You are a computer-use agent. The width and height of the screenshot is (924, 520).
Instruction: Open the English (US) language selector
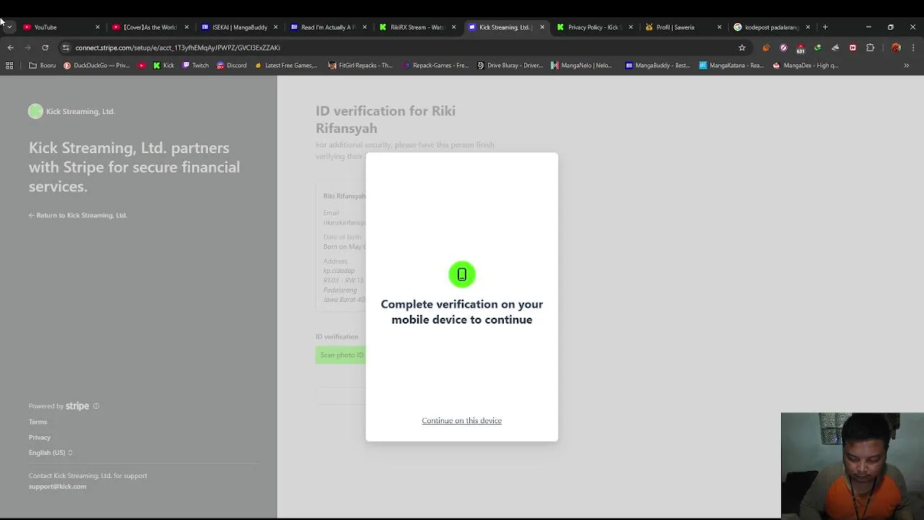pyautogui.click(x=51, y=453)
